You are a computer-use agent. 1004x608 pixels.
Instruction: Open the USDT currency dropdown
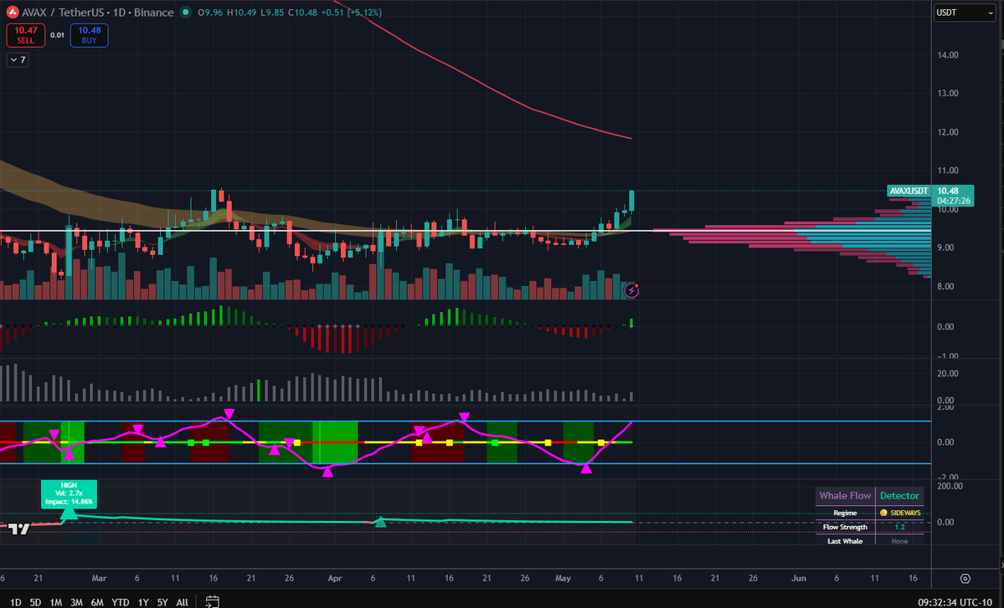pyautogui.click(x=965, y=13)
